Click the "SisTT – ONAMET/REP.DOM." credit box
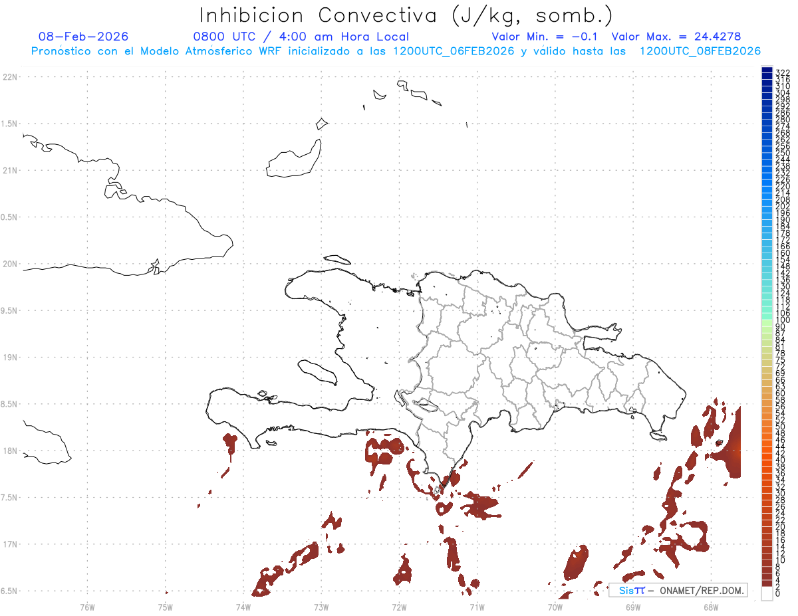The height and width of the screenshot is (616, 798). point(678,590)
